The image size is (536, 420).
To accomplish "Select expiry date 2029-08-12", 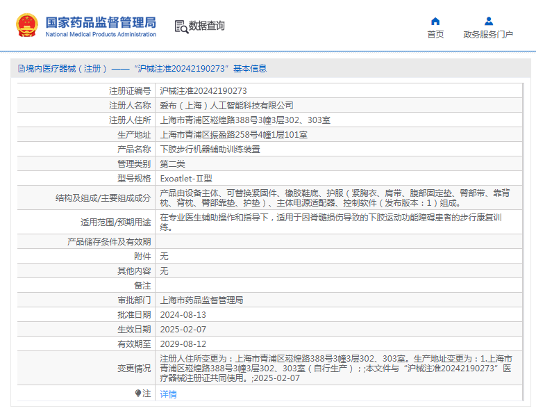I will [x=183, y=344].
